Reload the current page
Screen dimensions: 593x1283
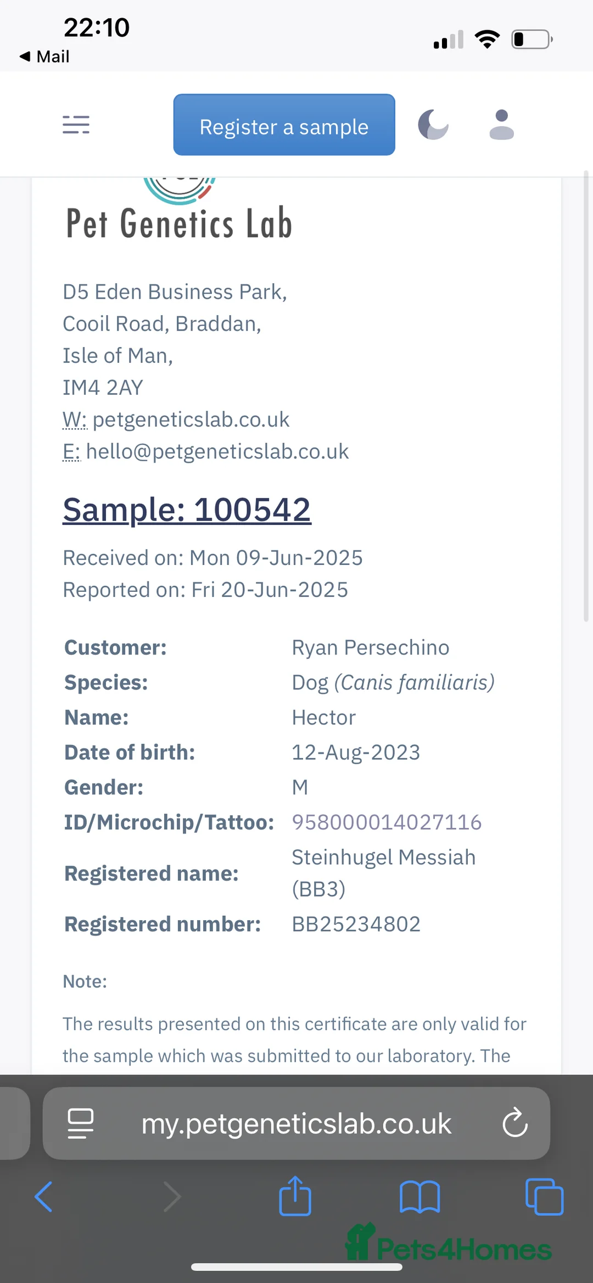515,1123
